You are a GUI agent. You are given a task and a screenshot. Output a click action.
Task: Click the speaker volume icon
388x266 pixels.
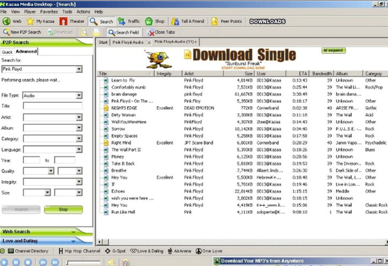click(111, 262)
